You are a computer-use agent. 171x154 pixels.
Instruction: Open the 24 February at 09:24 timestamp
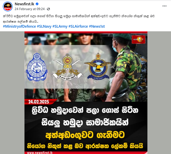coord(29,9)
